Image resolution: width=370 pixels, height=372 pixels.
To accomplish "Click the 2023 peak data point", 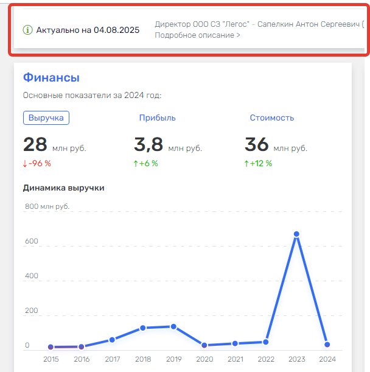I will coord(296,234).
